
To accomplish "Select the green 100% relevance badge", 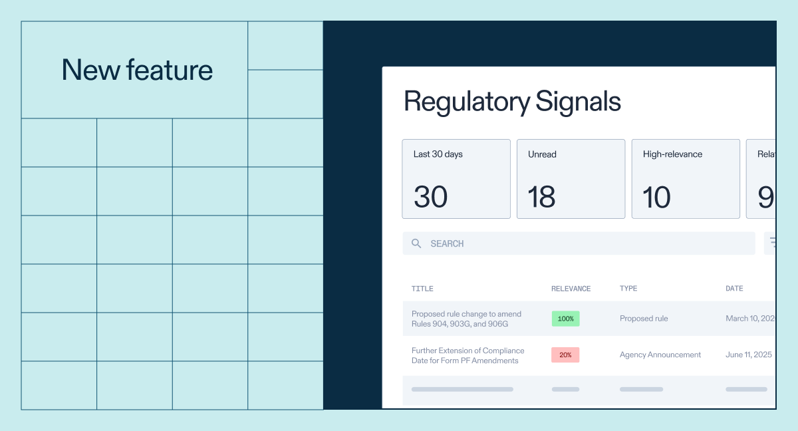I will (565, 319).
